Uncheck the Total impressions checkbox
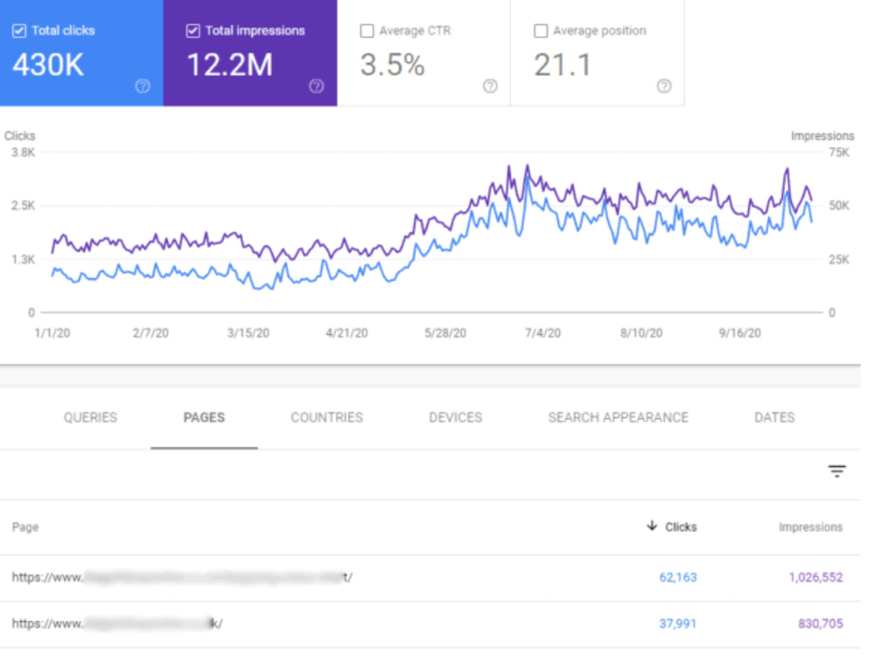Image resolution: width=875 pixels, height=656 pixels. tap(192, 31)
